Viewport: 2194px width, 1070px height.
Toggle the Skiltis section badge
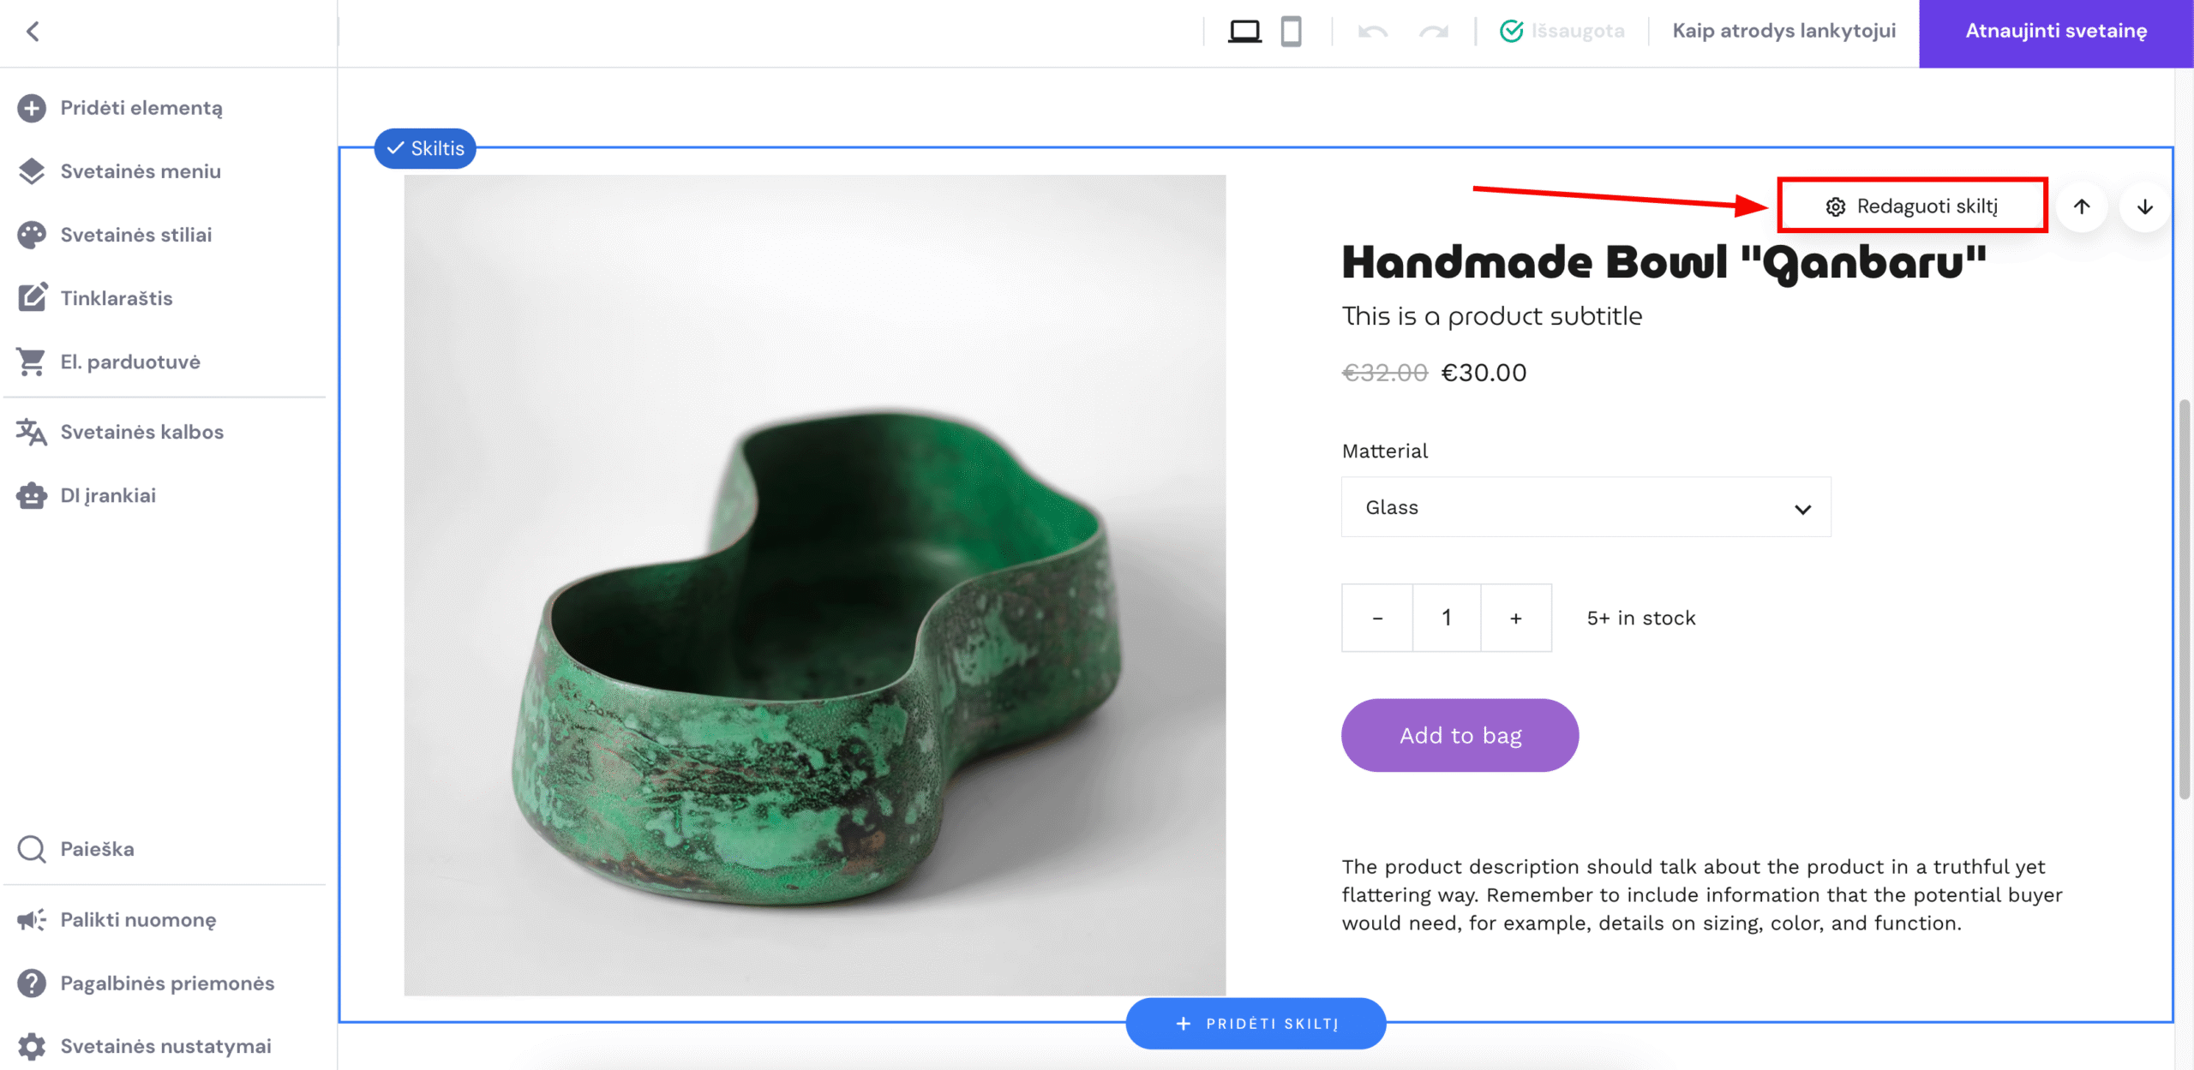425,148
